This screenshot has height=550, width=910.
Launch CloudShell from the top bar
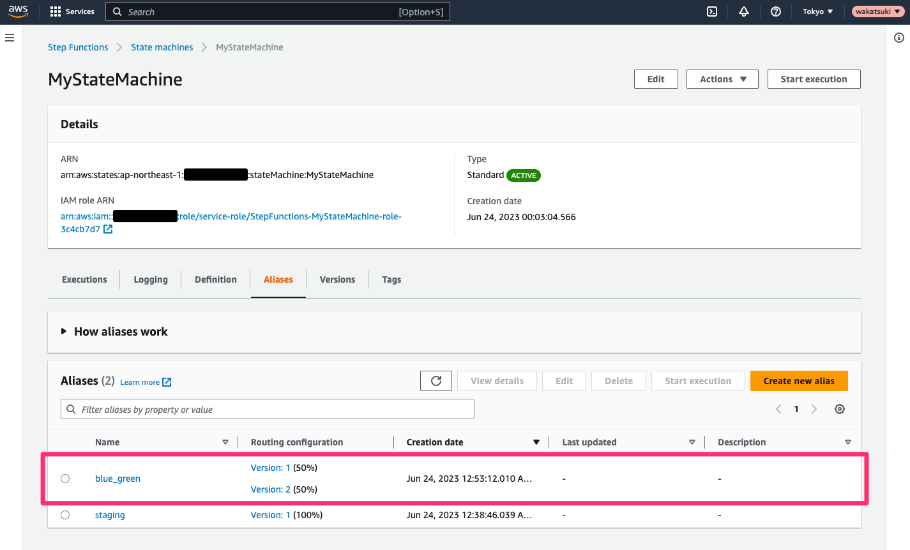(712, 11)
